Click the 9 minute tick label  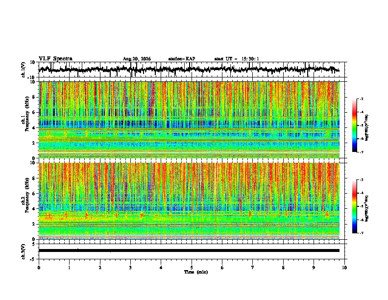(314, 268)
